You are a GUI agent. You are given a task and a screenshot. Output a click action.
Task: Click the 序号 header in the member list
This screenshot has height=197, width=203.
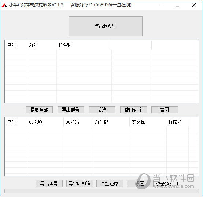16,122
